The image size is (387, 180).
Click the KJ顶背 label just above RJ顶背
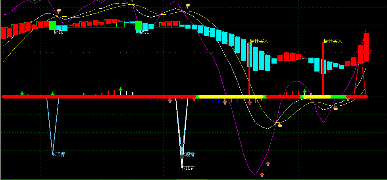coord(188,154)
